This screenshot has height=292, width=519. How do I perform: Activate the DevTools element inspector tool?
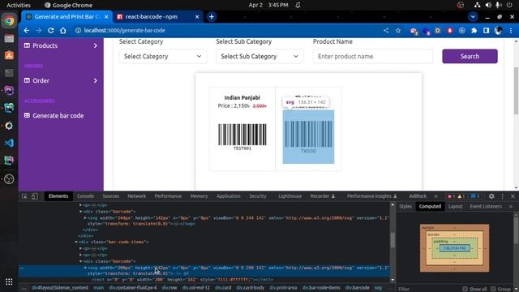tap(24, 196)
